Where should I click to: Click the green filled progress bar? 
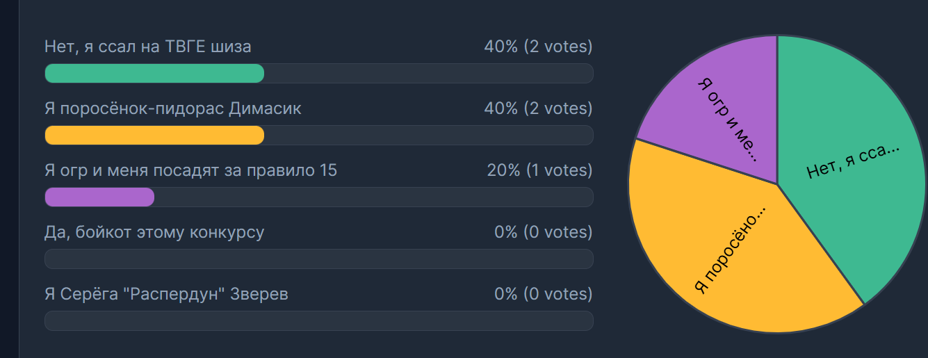point(154,74)
